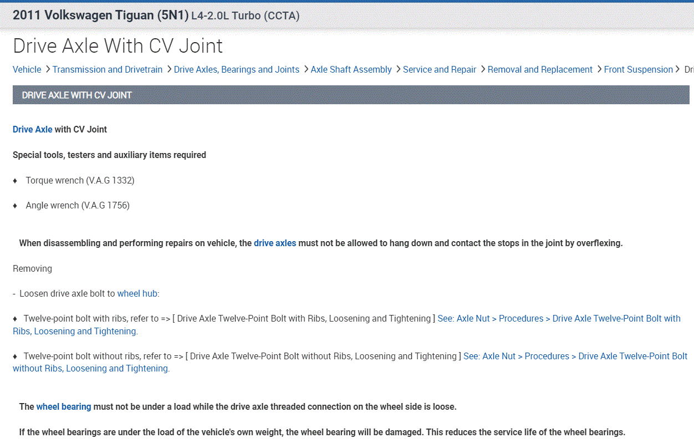Open Twelve-Point Bolt without Ribs procedure link
Screen dimensions: 694x443
[575, 356]
